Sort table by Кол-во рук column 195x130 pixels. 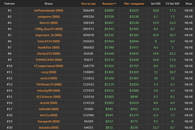(x=88, y=4)
